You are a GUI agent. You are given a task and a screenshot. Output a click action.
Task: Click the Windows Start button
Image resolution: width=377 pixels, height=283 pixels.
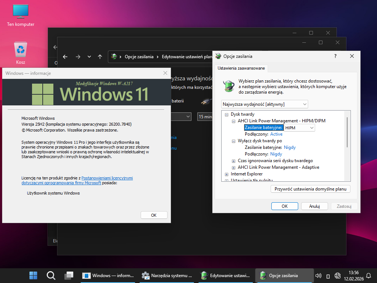(x=33, y=275)
